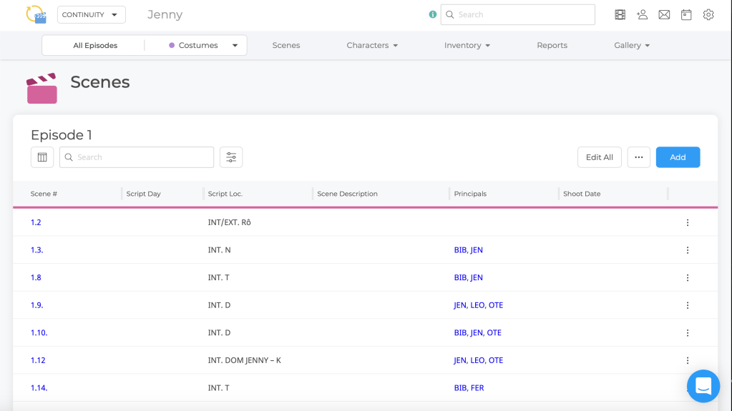The height and width of the screenshot is (411, 732).
Task: Open the Characters dropdown menu
Action: click(372, 45)
